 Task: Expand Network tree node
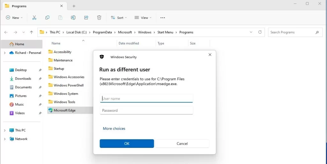point(5,139)
